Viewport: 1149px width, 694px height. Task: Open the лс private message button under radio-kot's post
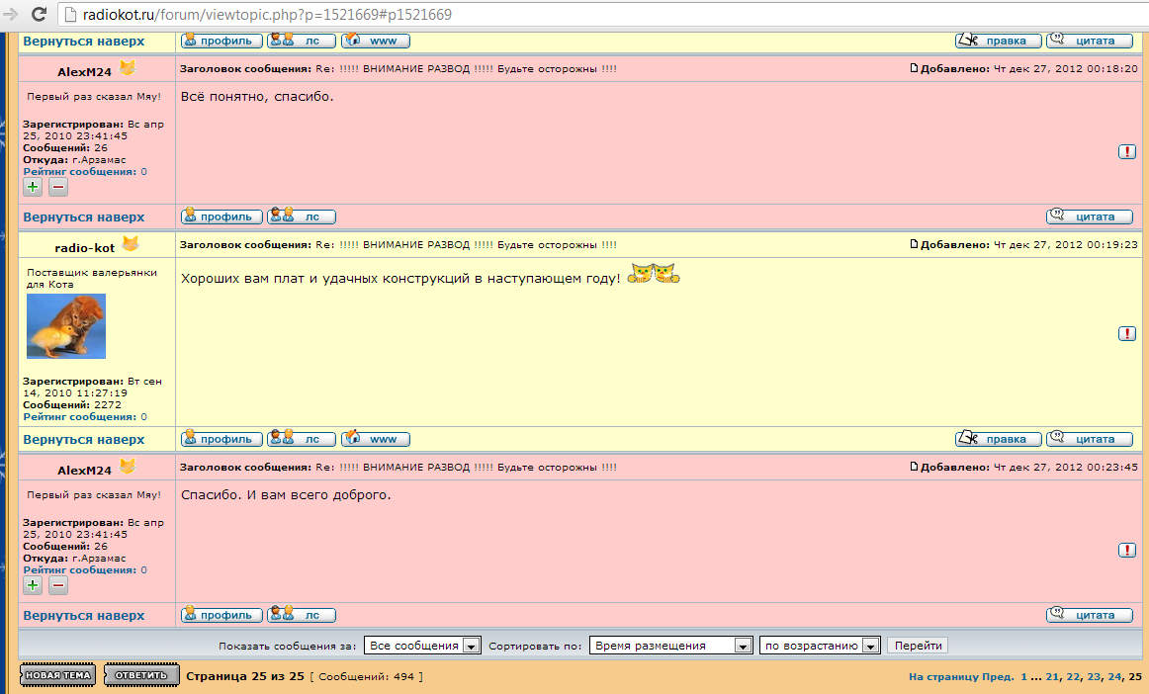coord(302,439)
